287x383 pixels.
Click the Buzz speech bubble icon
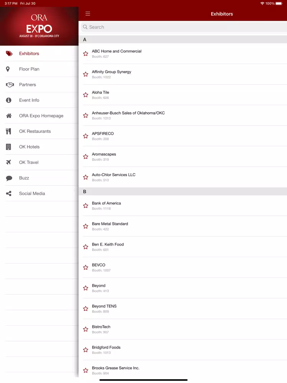(9, 178)
